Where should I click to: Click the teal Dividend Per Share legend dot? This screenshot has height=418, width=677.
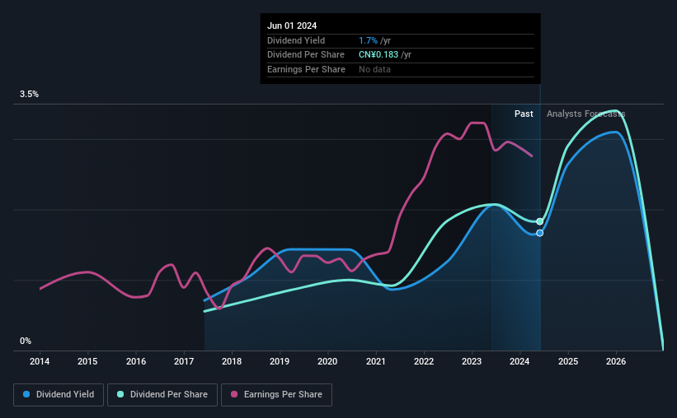(x=120, y=394)
